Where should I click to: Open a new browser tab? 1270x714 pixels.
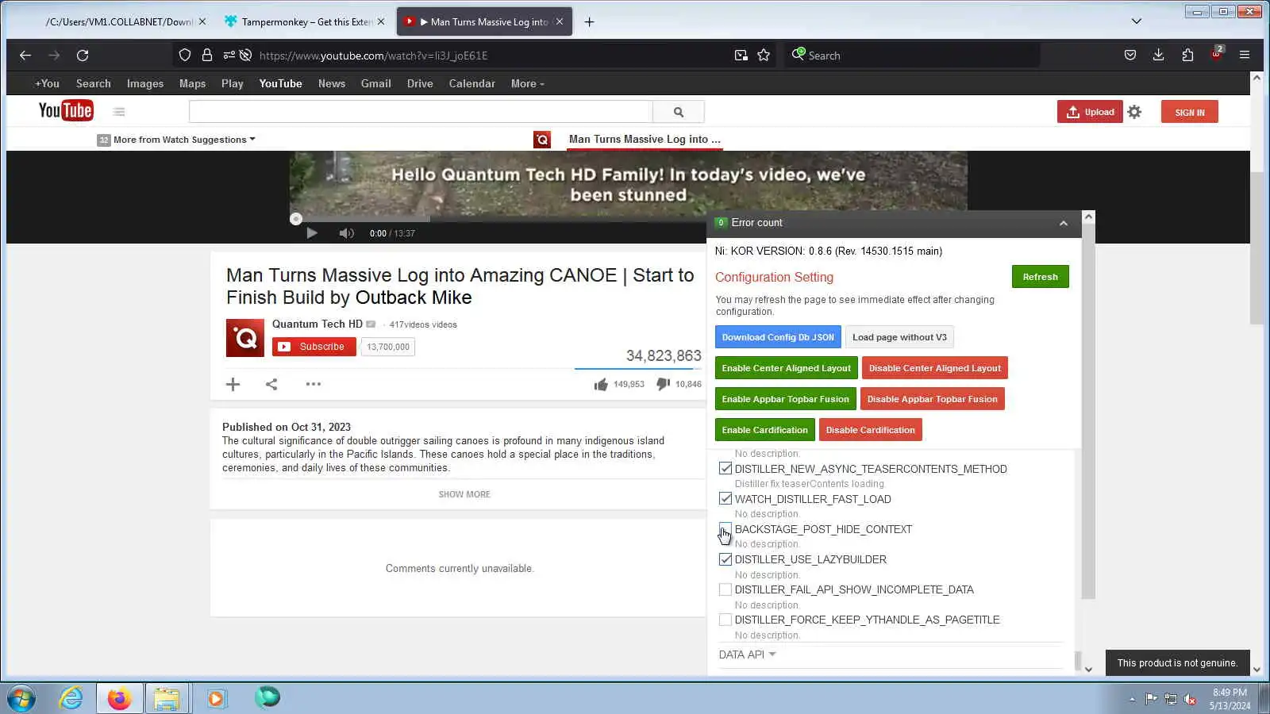[589, 22]
